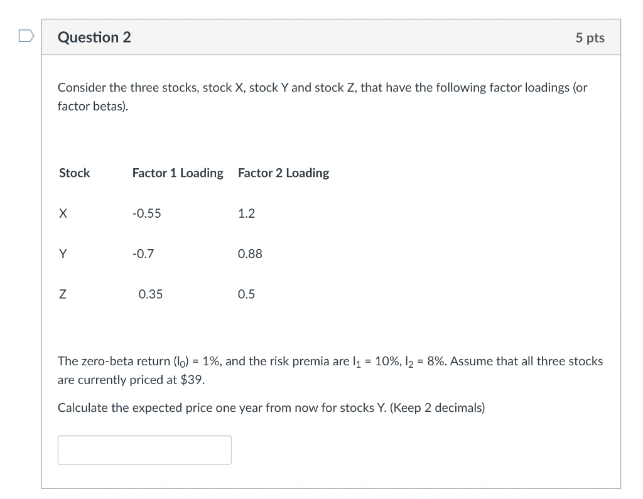This screenshot has width=643, height=499.
Task: Select stock X row label
Action: click(x=63, y=213)
